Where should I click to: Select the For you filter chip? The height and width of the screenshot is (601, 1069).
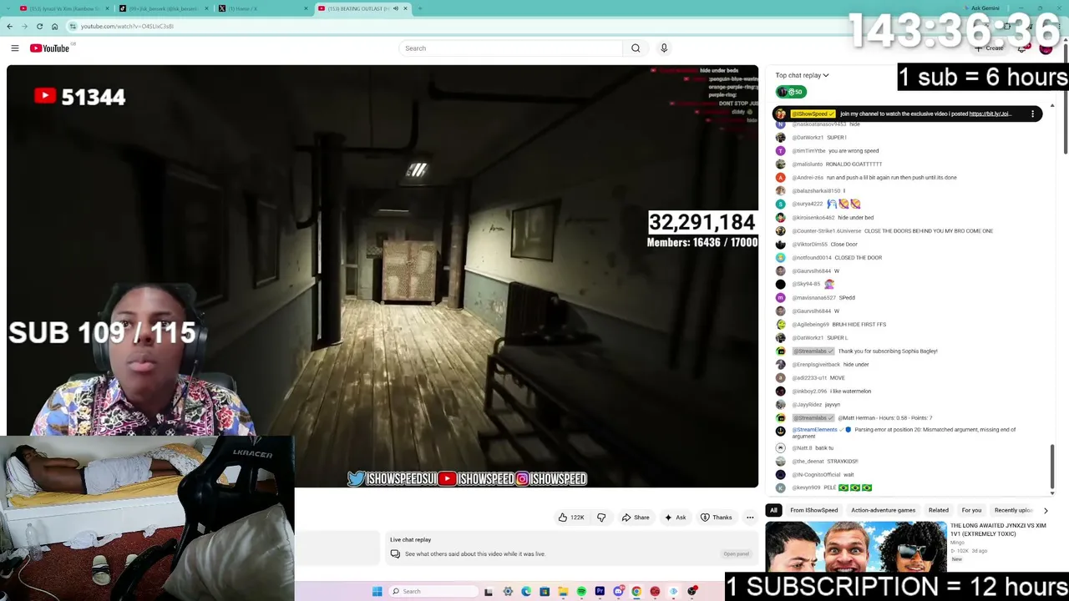coord(971,510)
